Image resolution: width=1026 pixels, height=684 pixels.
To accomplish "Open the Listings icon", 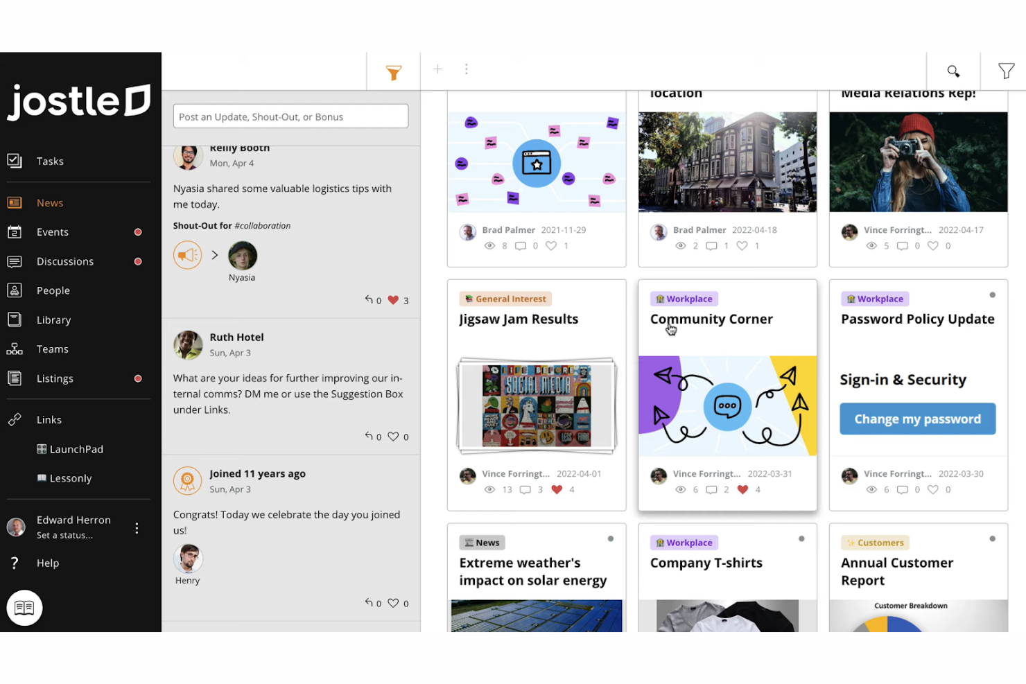I will click(15, 378).
